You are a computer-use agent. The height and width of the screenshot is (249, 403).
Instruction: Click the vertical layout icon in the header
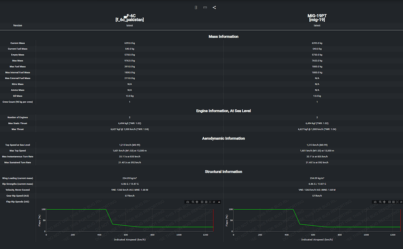[196, 7]
